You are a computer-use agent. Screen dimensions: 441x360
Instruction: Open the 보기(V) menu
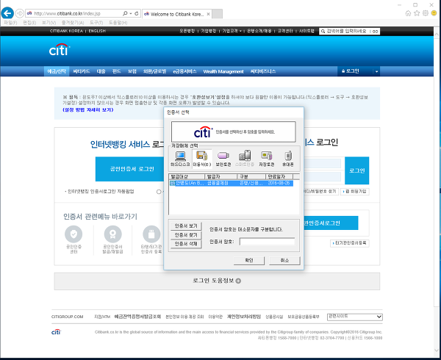click(49, 23)
